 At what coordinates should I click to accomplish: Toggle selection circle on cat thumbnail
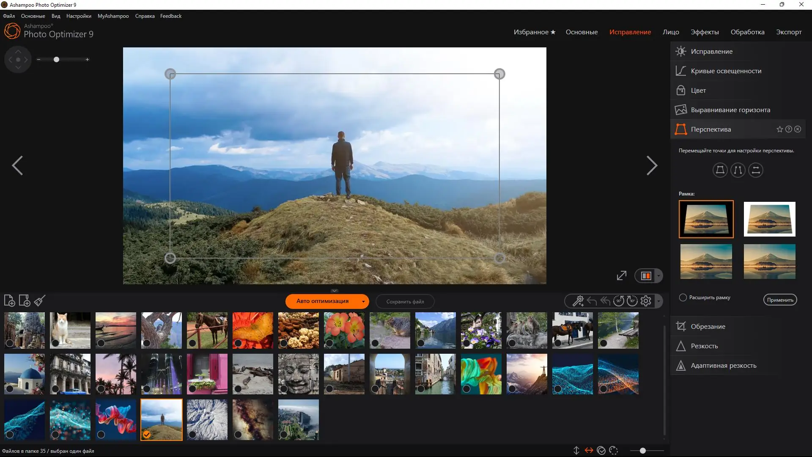[55, 343]
